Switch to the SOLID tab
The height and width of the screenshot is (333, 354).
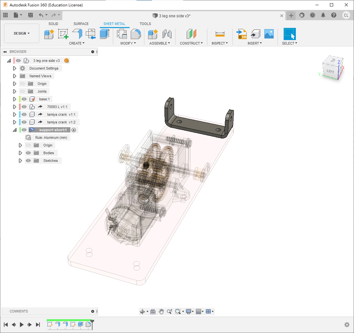click(53, 24)
